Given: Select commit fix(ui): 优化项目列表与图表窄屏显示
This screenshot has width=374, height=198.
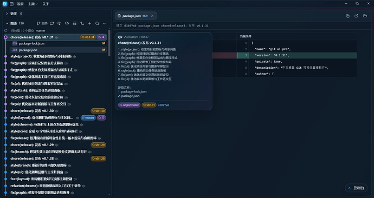Looking at the screenshot, I should [x=55, y=84].
